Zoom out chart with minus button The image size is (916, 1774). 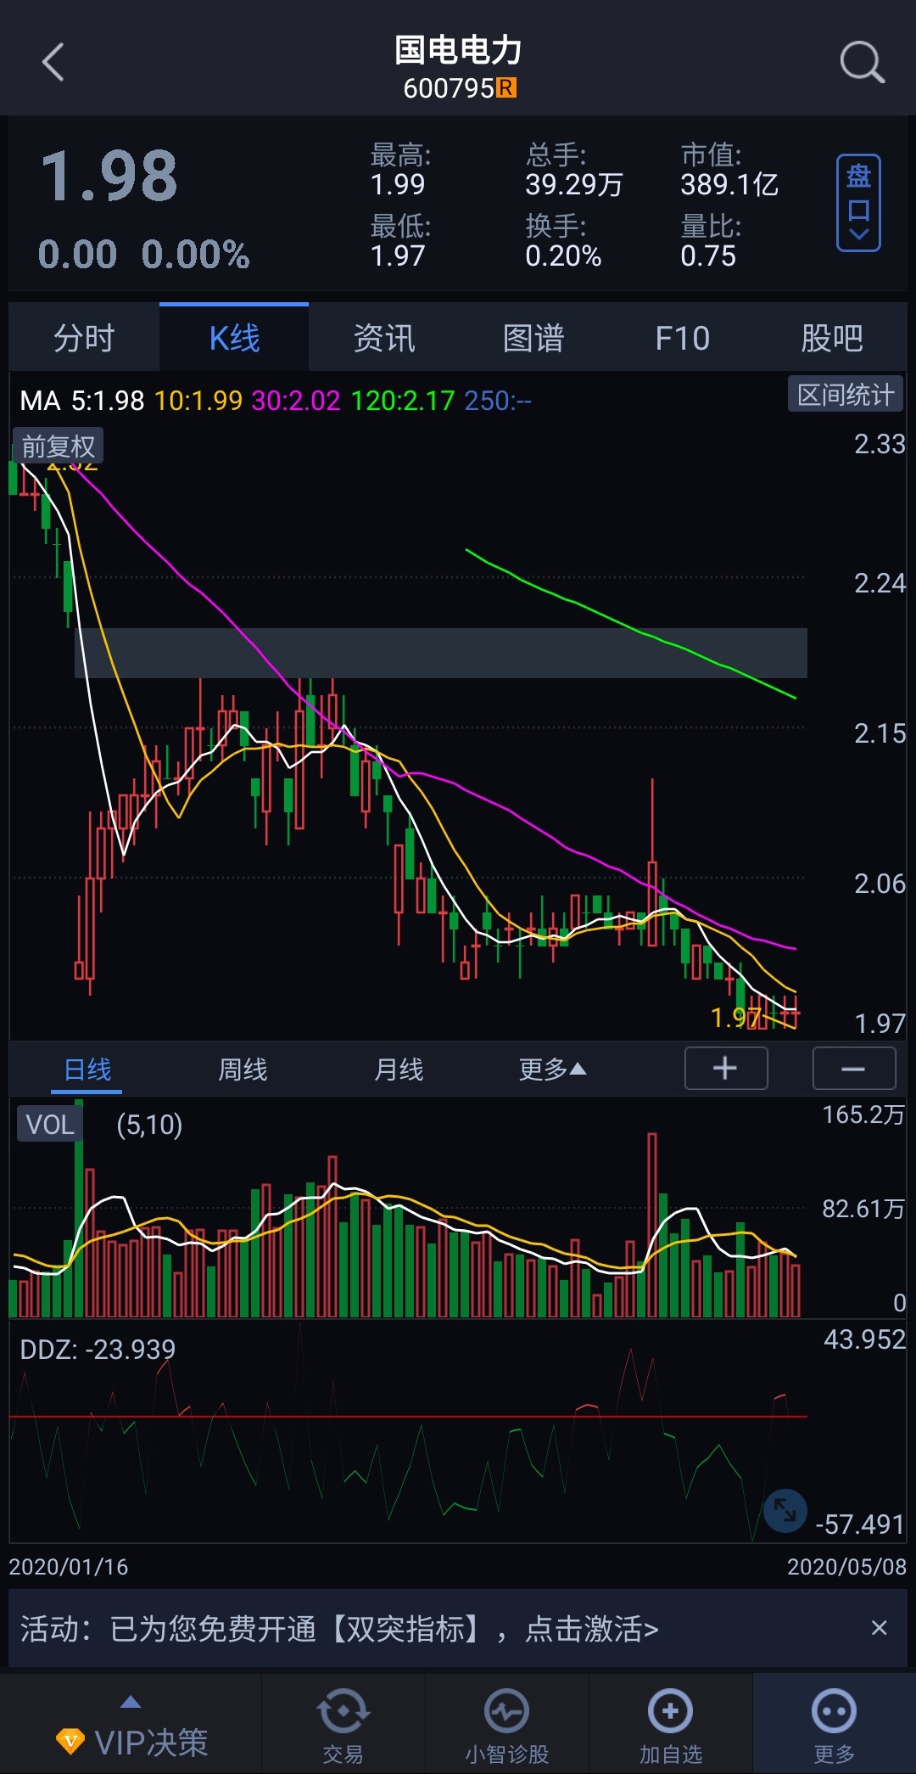pyautogui.click(x=854, y=1068)
